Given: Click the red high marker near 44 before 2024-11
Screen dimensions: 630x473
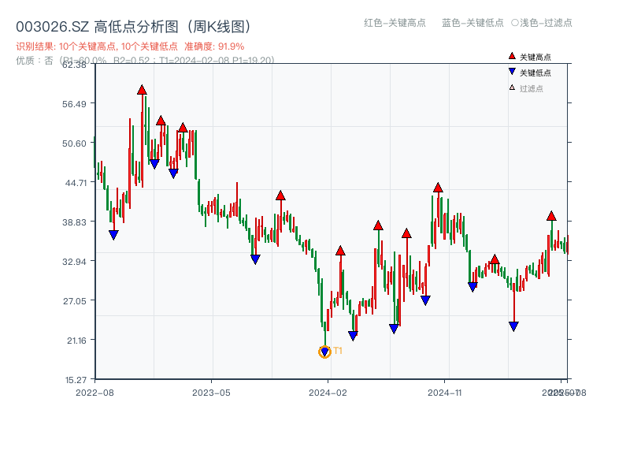Looking at the screenshot, I should (439, 188).
